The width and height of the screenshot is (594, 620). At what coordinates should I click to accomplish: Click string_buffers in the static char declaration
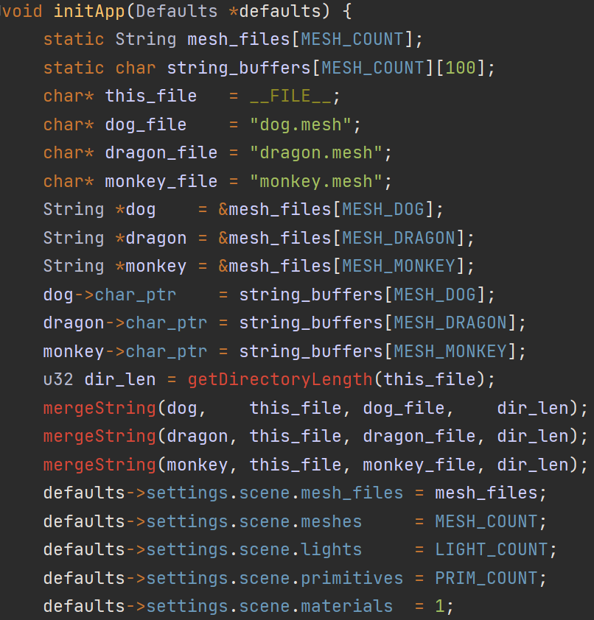click(x=239, y=68)
